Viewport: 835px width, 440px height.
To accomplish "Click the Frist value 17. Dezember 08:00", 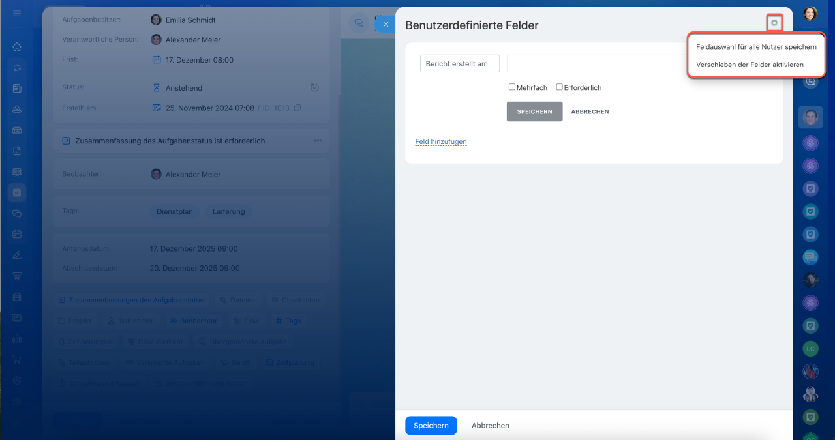I will [200, 59].
